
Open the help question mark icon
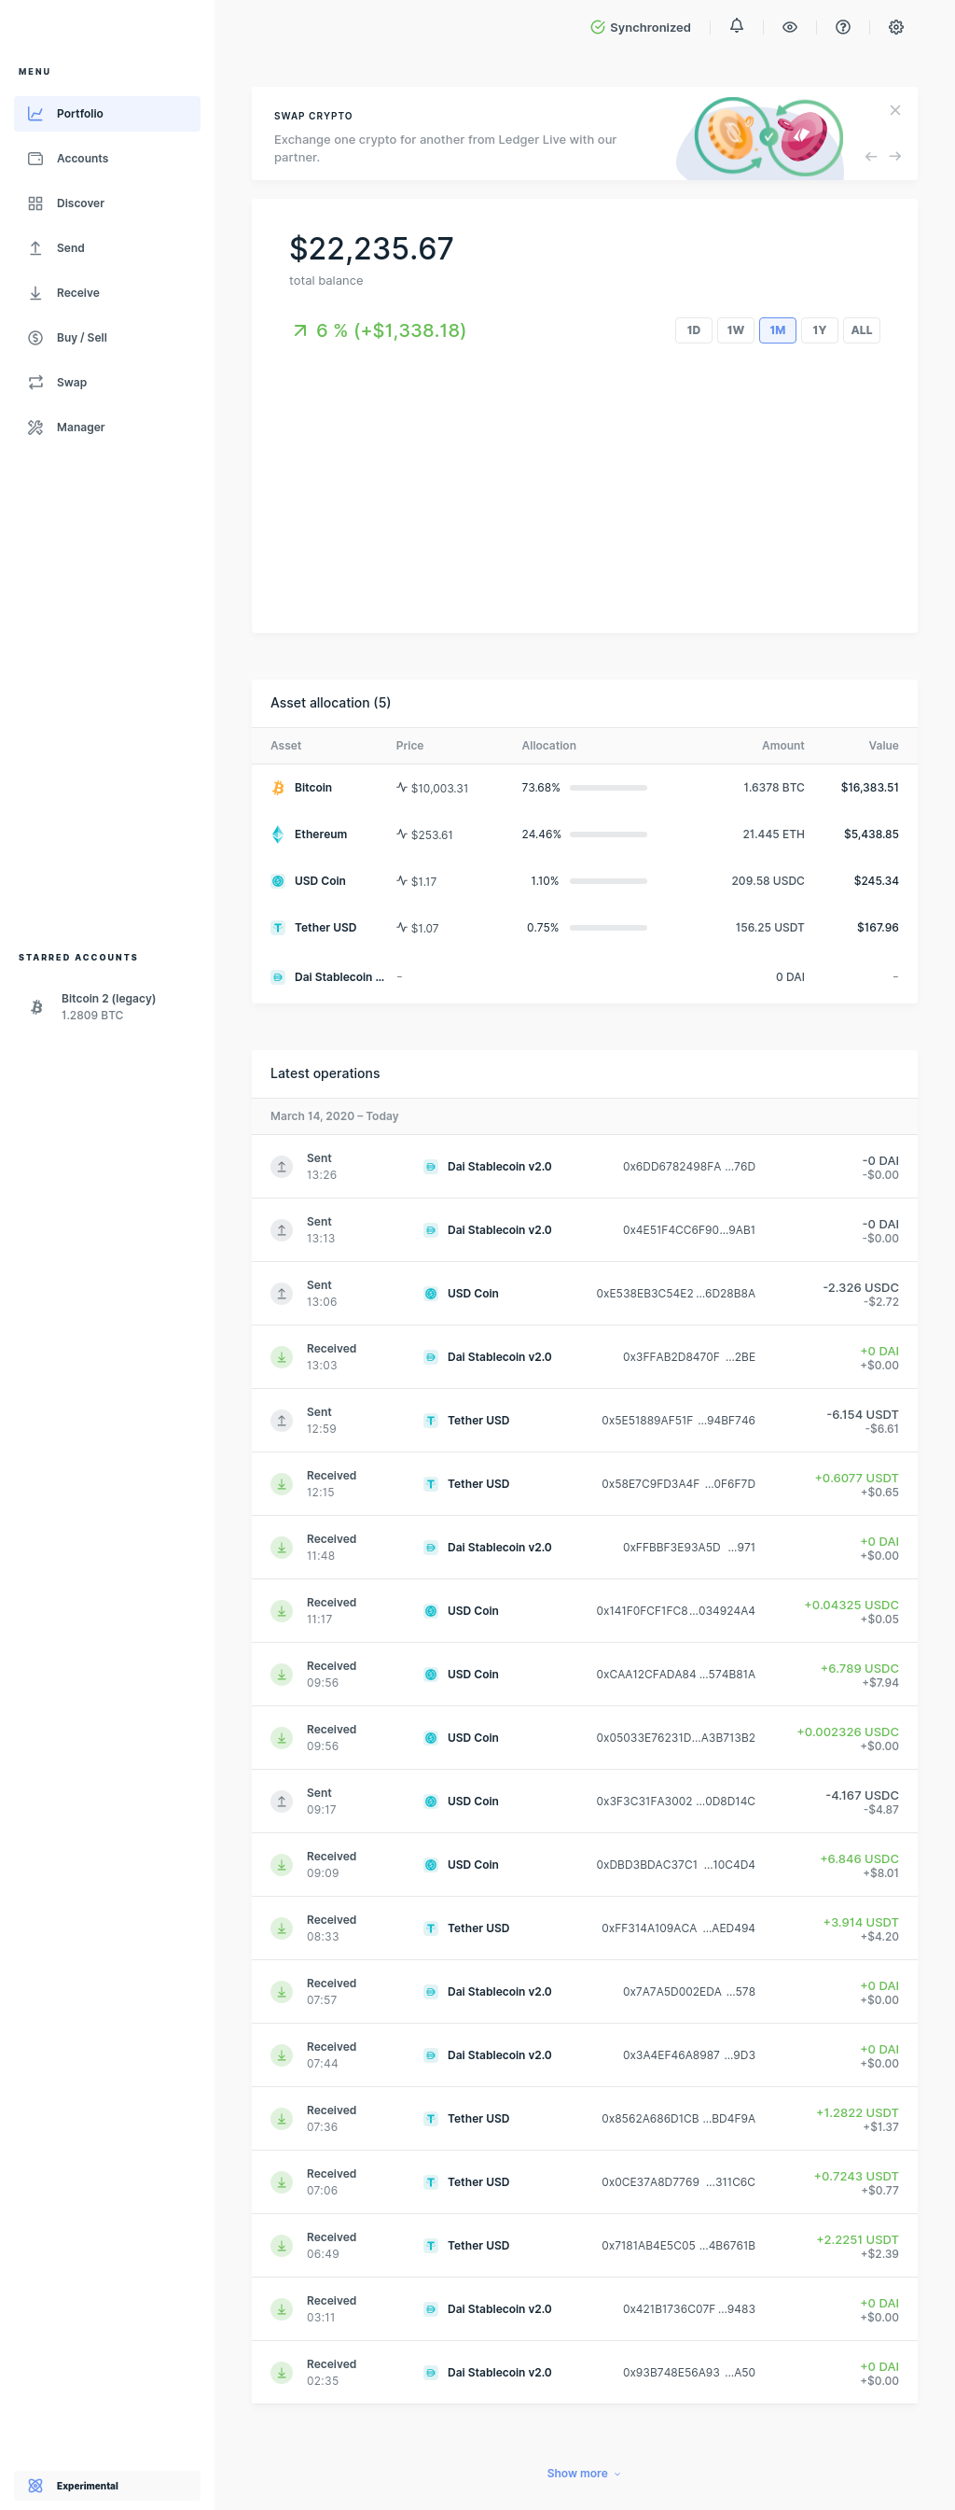(x=843, y=27)
